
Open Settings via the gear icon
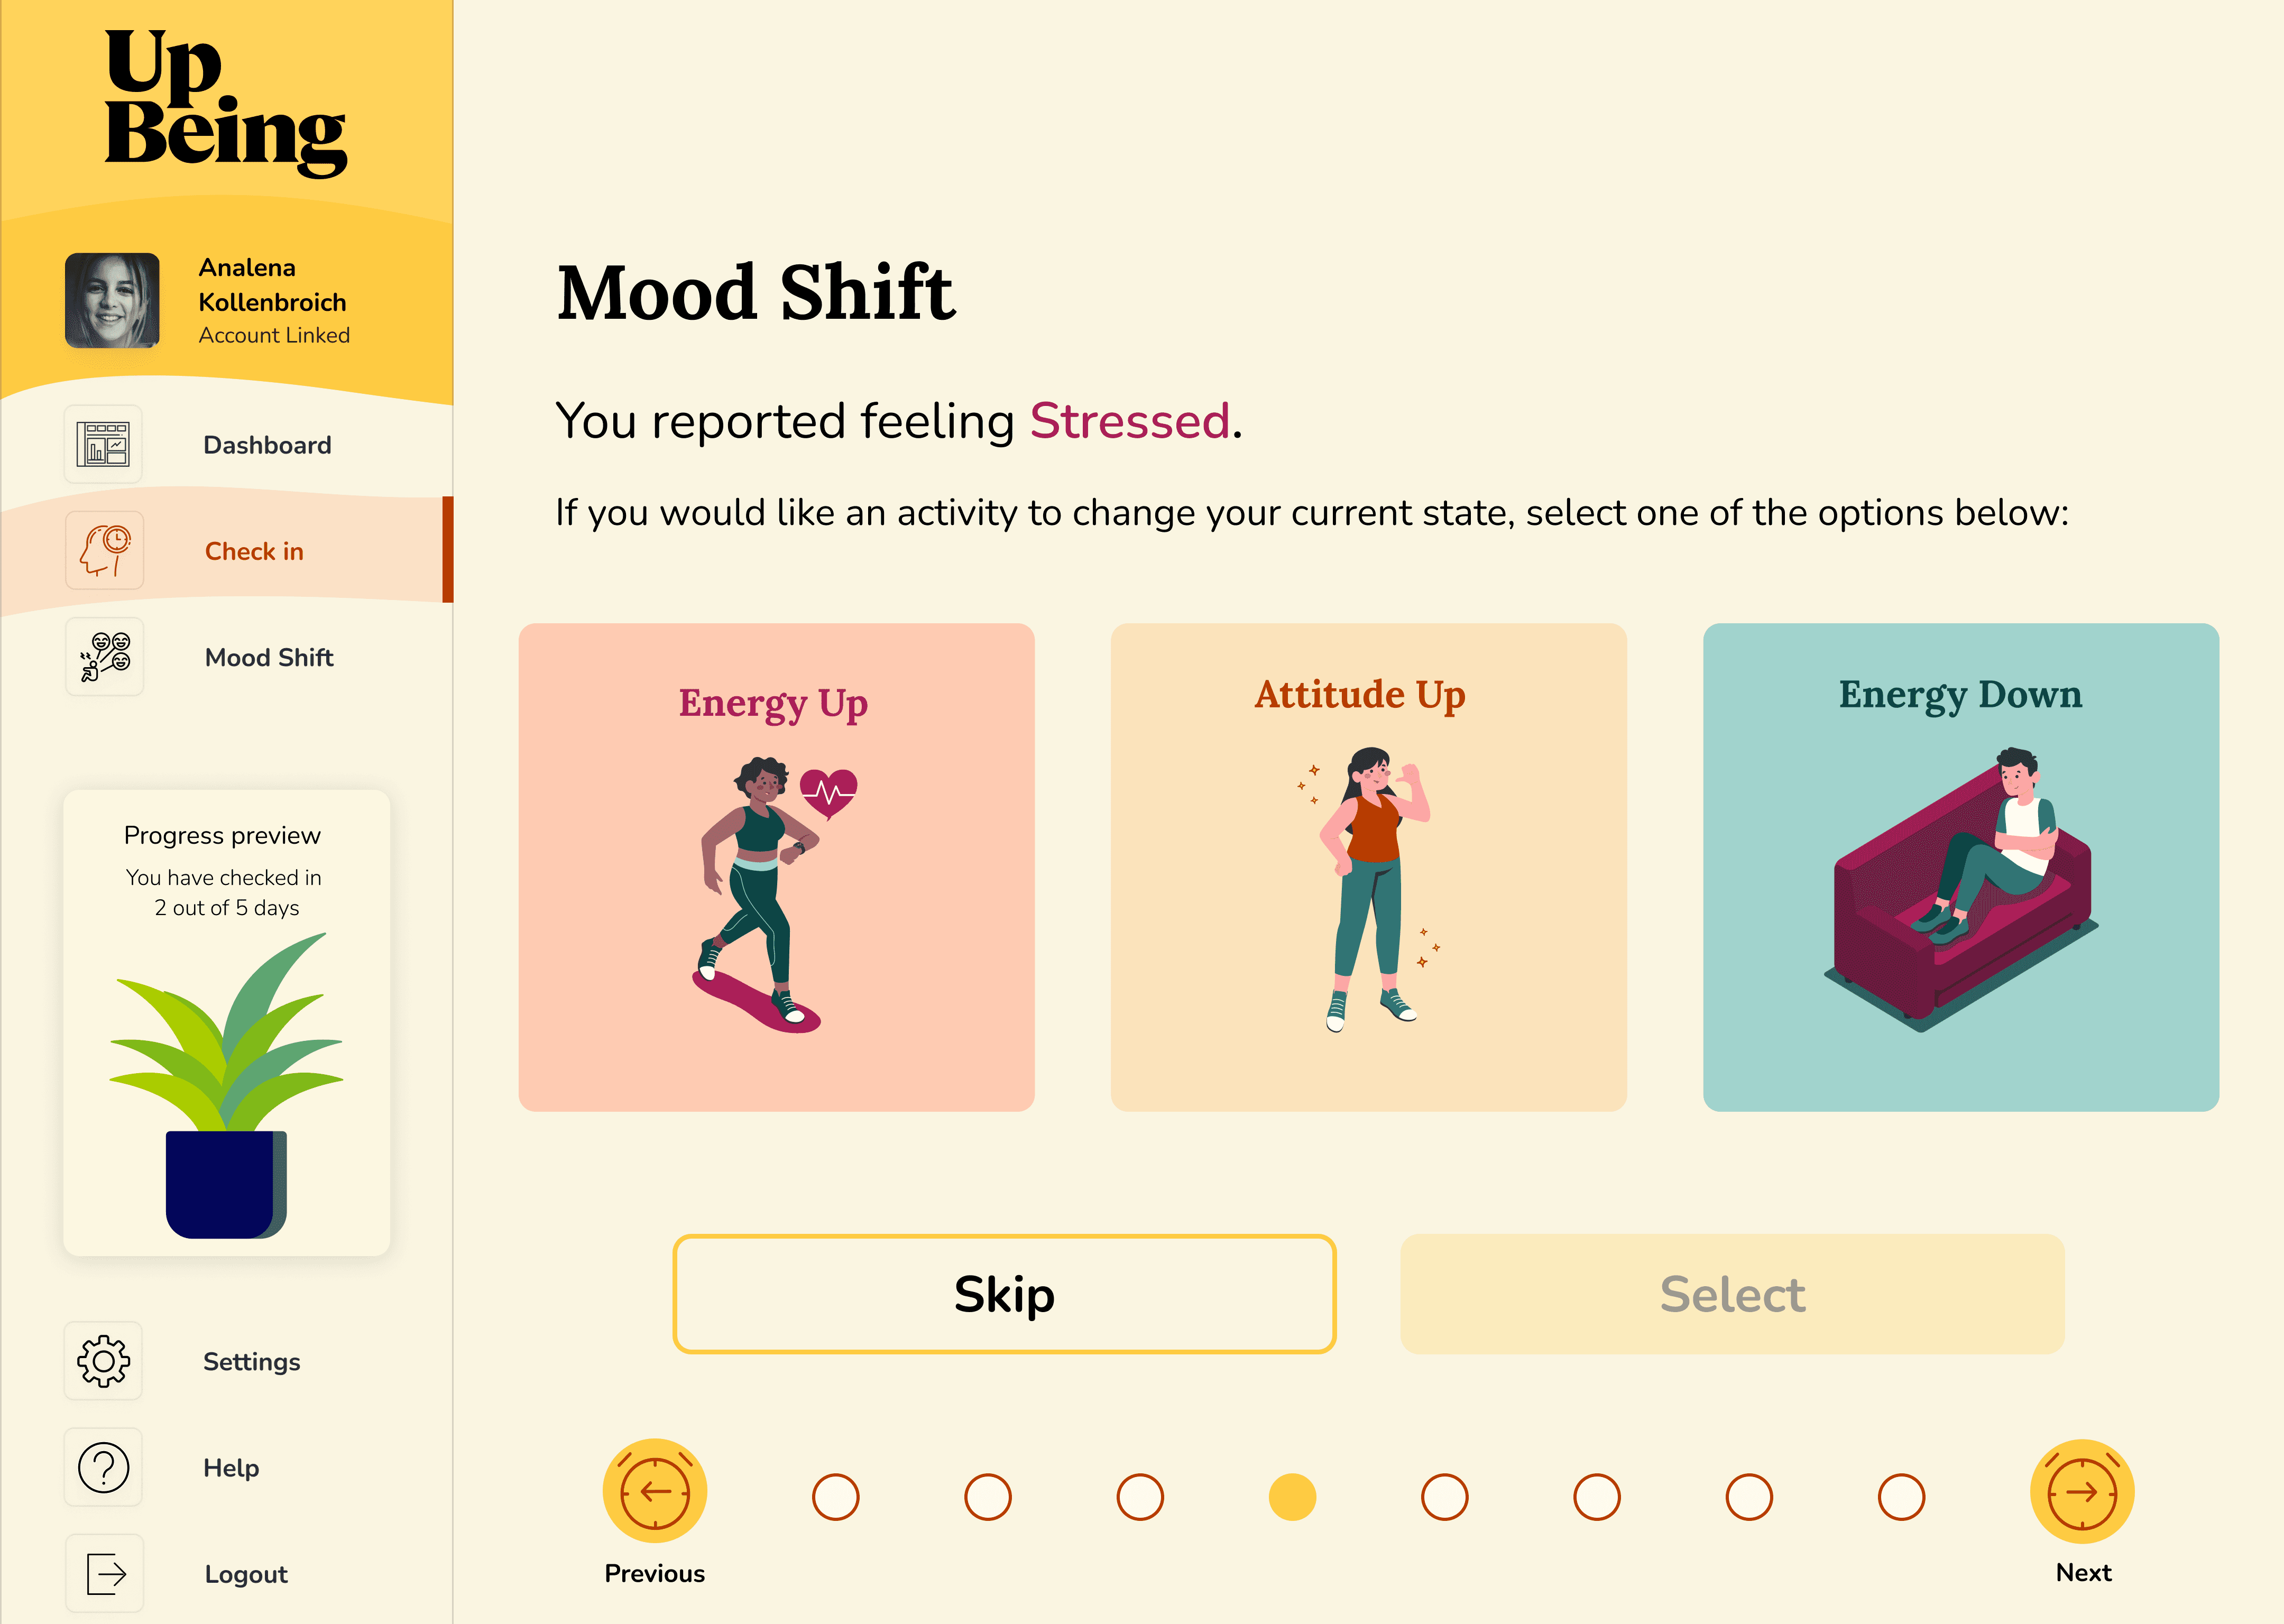click(x=103, y=1361)
